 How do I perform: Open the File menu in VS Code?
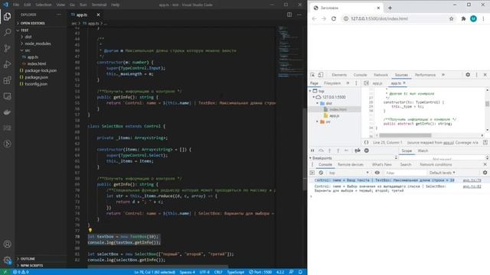(x=16, y=5)
